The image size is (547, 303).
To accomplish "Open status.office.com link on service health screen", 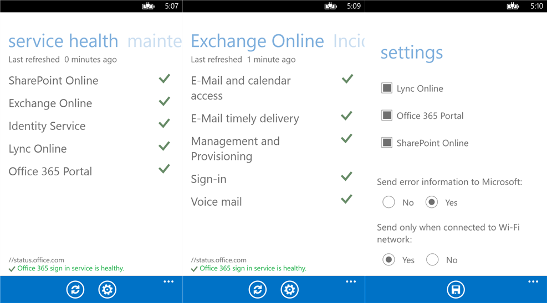I will point(36,260).
